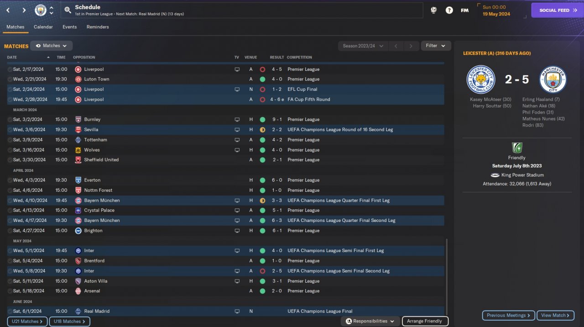Expand the Season 2023/24 dropdown
Image resolution: width=584 pixels, height=327 pixels.
point(363,46)
